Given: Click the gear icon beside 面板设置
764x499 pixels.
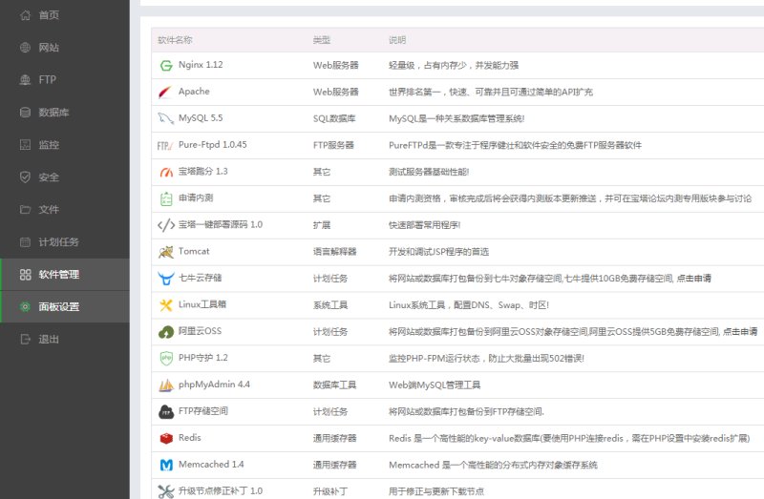Looking at the screenshot, I should pos(26,306).
